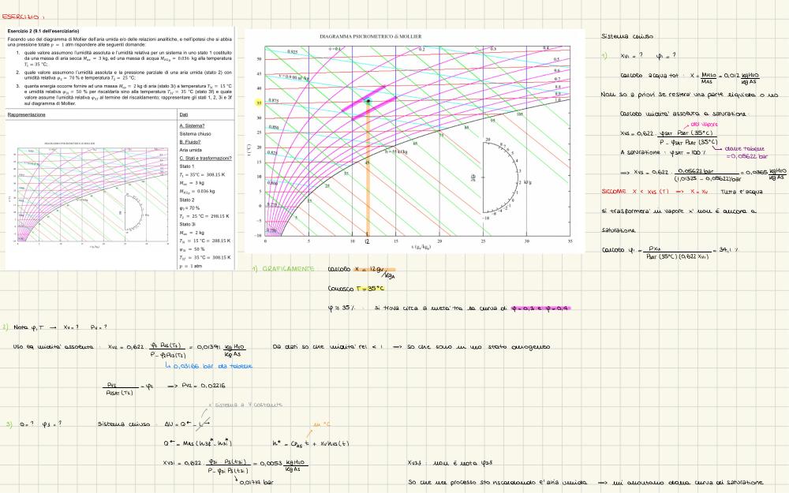The height and width of the screenshot is (493, 789).
Task: Click the yellow-highlighted 35 on chart temperature axis
Action: pos(259,103)
